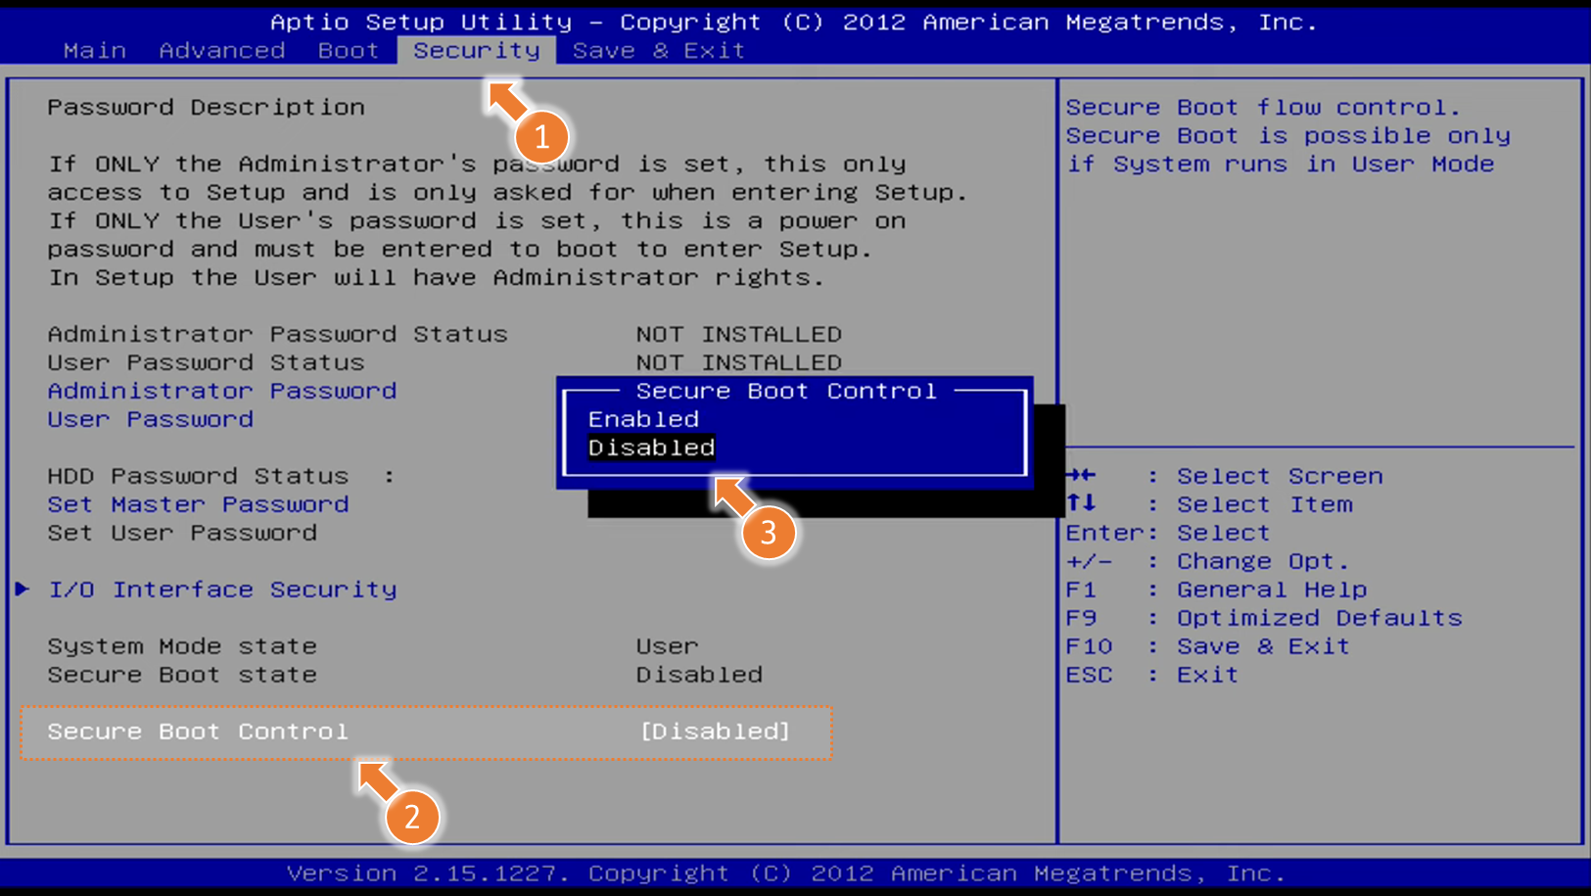Select Set Master Password option

[x=199, y=504]
